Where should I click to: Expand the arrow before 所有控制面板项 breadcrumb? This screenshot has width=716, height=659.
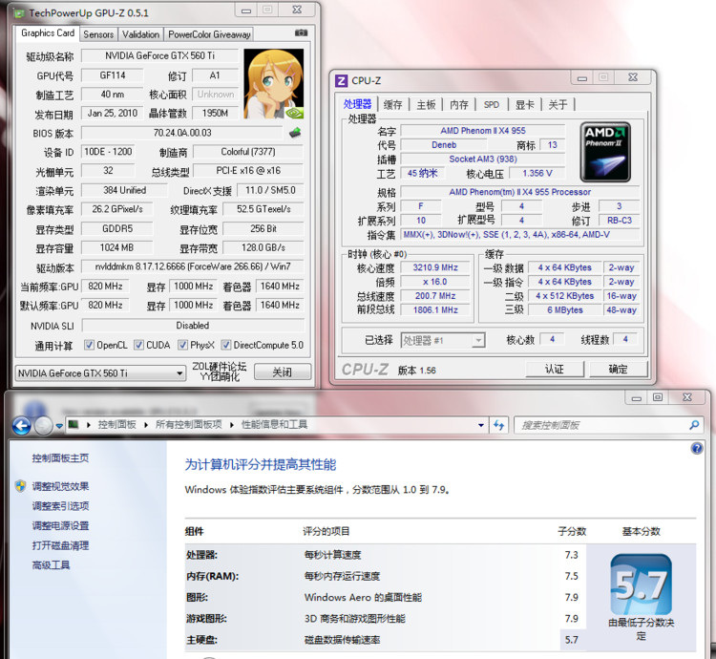click(146, 425)
